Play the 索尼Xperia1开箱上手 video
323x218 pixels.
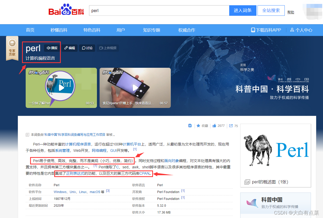[135, 88]
